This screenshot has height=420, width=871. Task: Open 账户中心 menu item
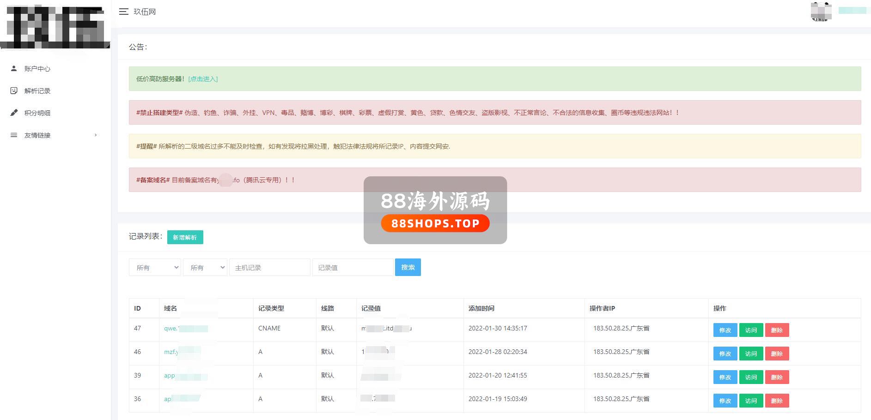pos(37,69)
